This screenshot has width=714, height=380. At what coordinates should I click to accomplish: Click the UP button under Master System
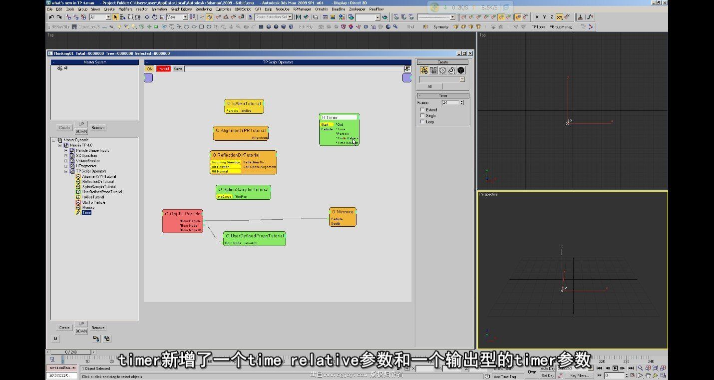tap(81, 124)
